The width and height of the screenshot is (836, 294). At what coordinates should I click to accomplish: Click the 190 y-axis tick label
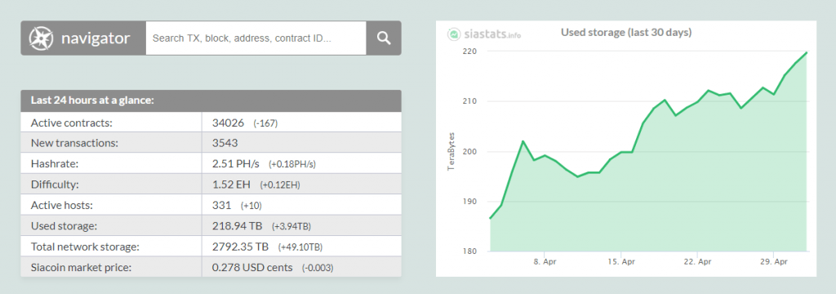[x=469, y=202]
